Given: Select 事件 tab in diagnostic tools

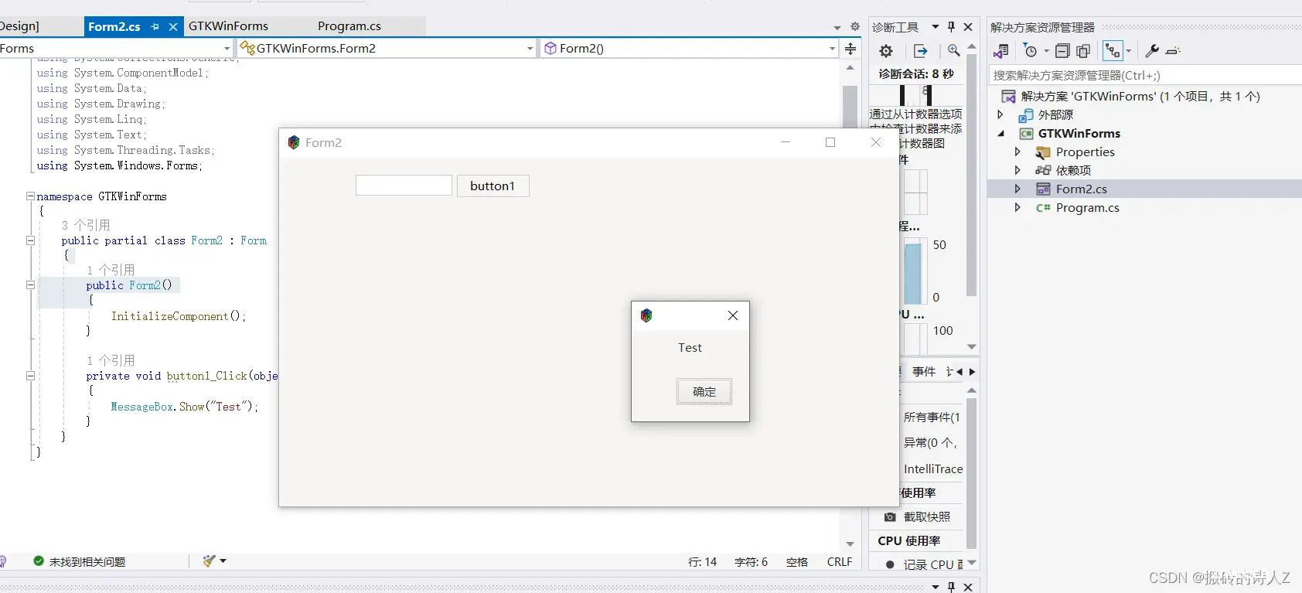Looking at the screenshot, I should [923, 372].
